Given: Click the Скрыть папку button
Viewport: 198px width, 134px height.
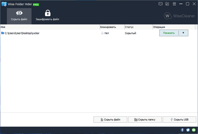Looking at the screenshot, I should pyautogui.click(x=145, y=120).
